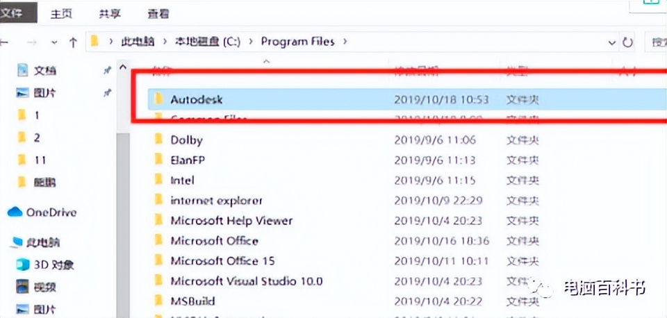The width and height of the screenshot is (667, 318).
Task: Click the 文档 icon in Quick access
Action: point(22,70)
